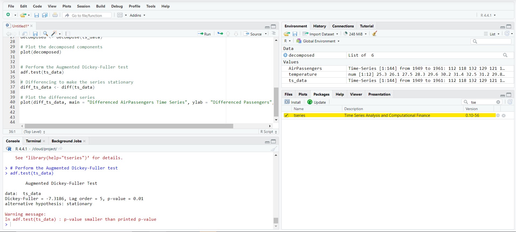
Task: Click the broom icon to clear console
Action: 274,149
